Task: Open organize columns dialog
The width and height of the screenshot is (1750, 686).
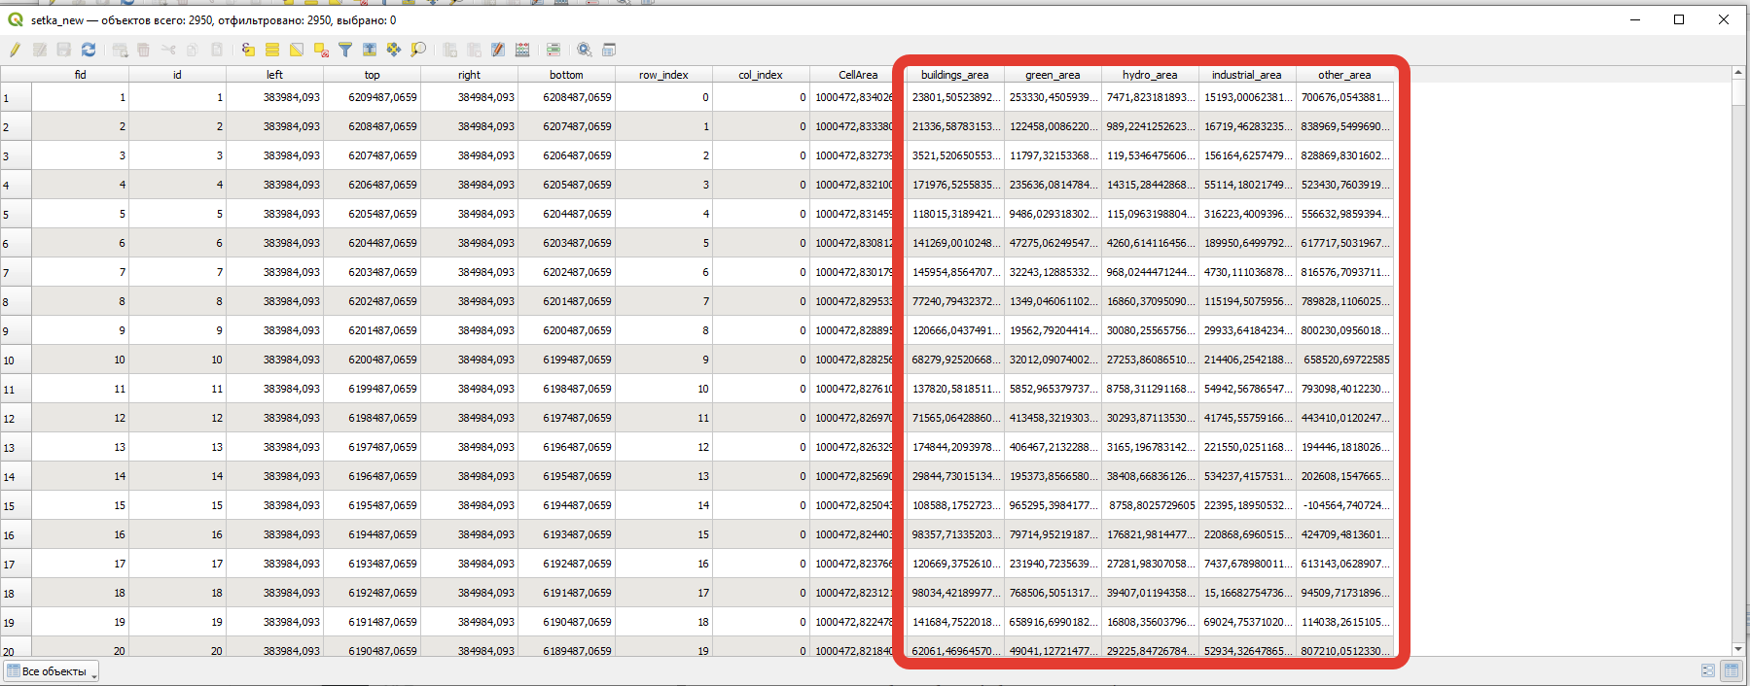Action: (498, 50)
